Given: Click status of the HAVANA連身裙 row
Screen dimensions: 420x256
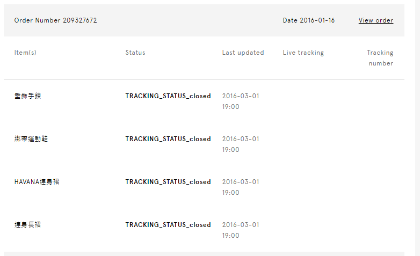Looking at the screenshot, I should point(168,182).
